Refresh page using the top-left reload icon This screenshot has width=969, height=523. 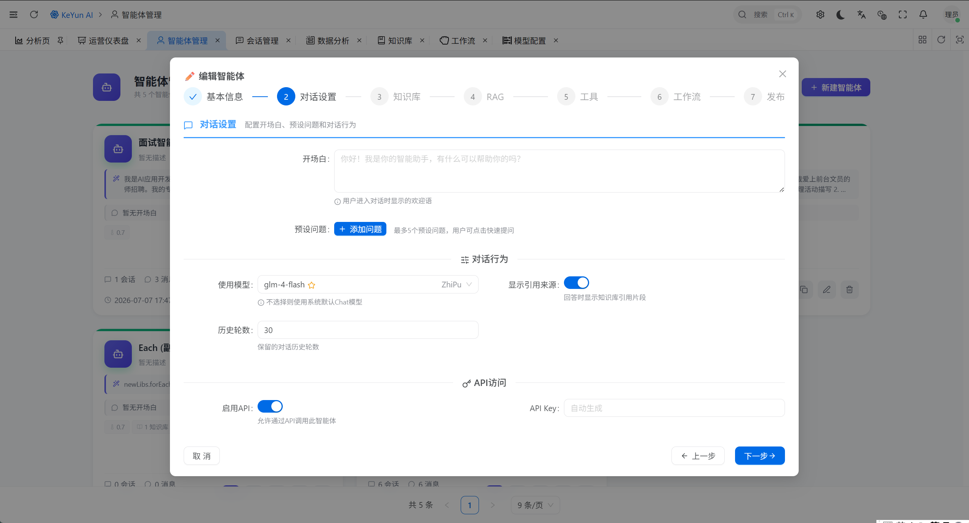[34, 14]
